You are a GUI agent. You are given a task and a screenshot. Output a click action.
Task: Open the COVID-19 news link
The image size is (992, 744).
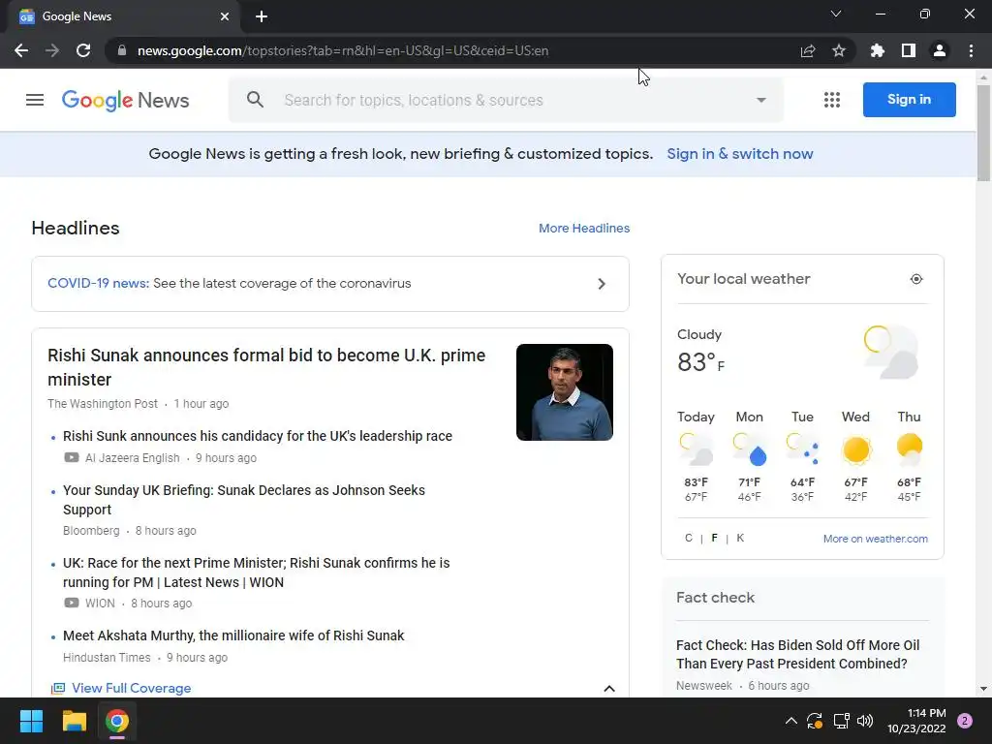tap(99, 284)
